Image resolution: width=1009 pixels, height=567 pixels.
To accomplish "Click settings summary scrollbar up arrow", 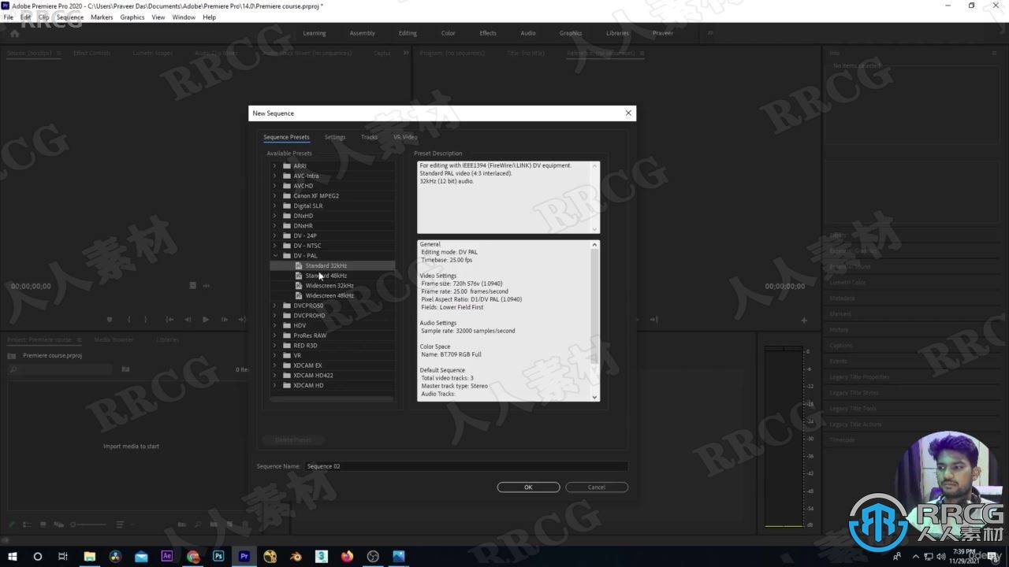I will coord(595,244).
